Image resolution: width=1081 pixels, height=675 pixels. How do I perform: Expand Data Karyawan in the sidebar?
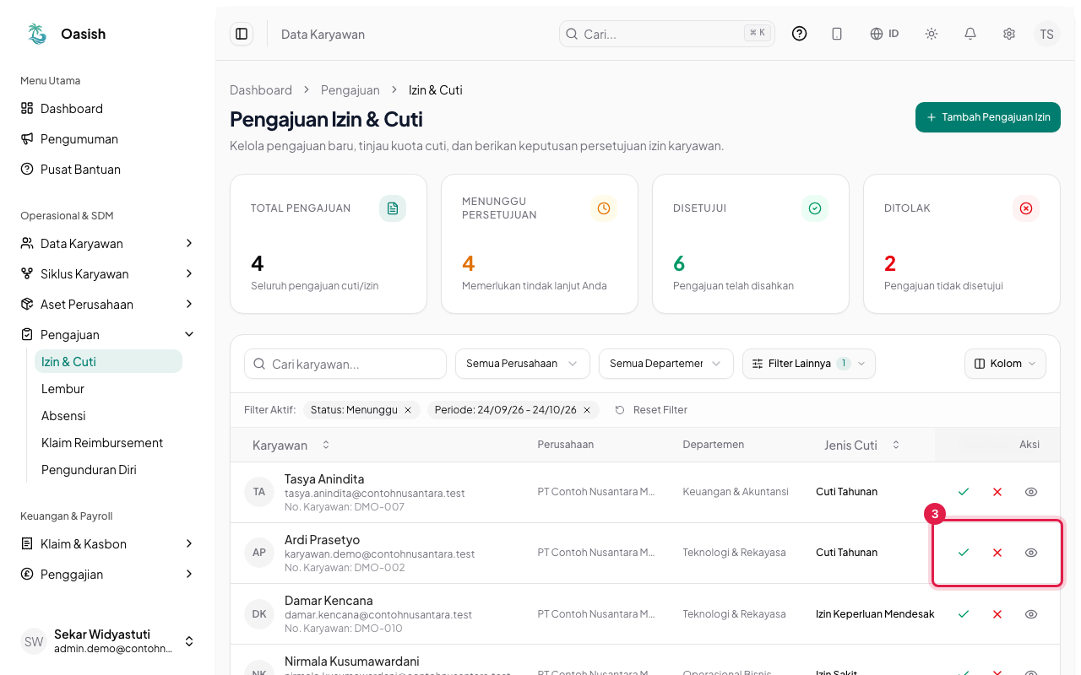(x=108, y=244)
